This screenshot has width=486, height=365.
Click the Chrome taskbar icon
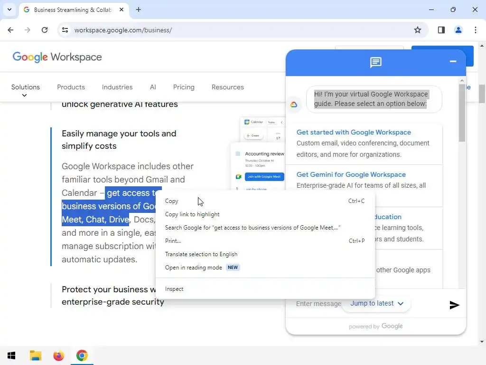click(82, 355)
